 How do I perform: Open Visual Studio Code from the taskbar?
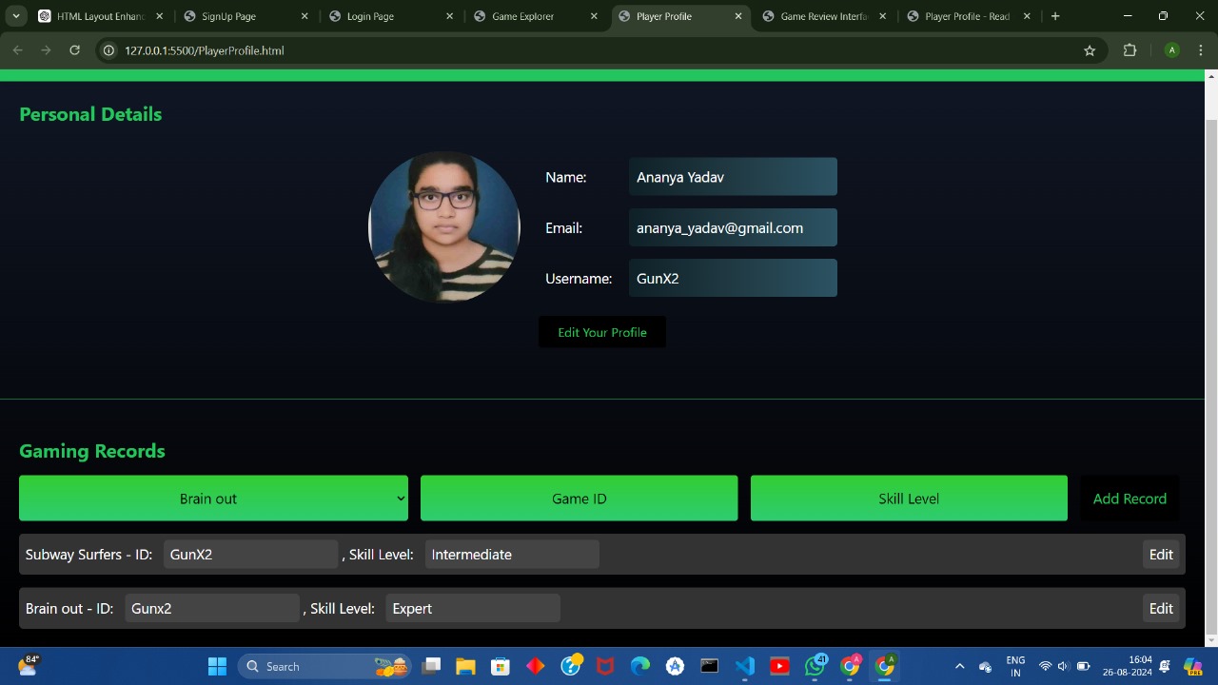click(x=745, y=666)
